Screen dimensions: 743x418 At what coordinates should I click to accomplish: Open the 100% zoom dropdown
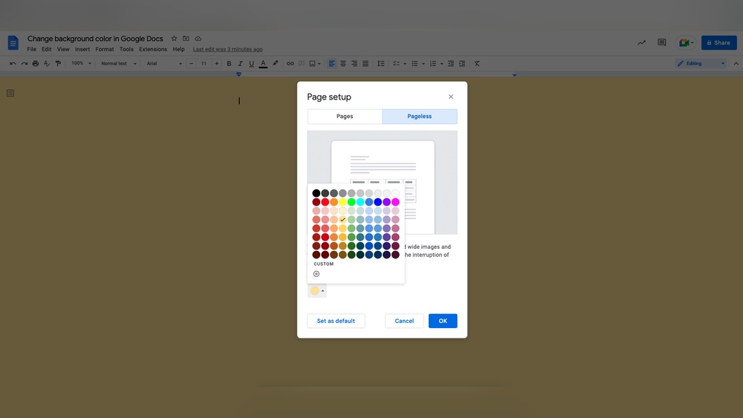(81, 63)
